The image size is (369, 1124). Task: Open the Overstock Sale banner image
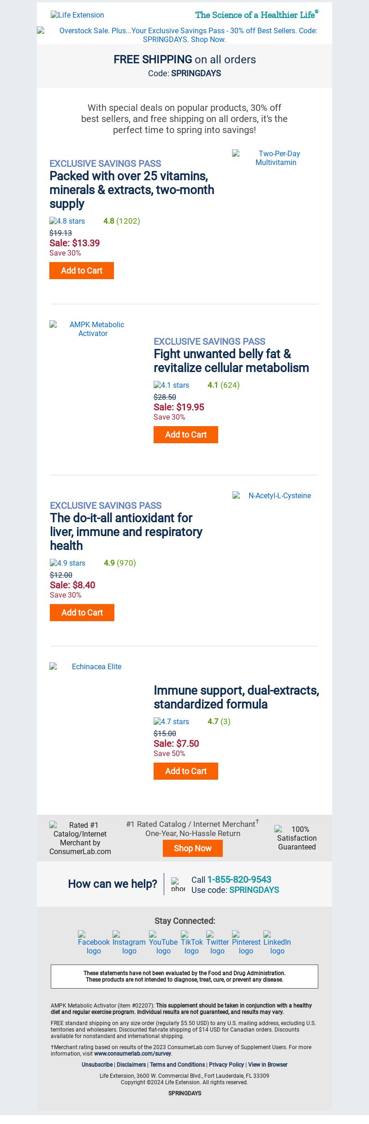click(184, 35)
